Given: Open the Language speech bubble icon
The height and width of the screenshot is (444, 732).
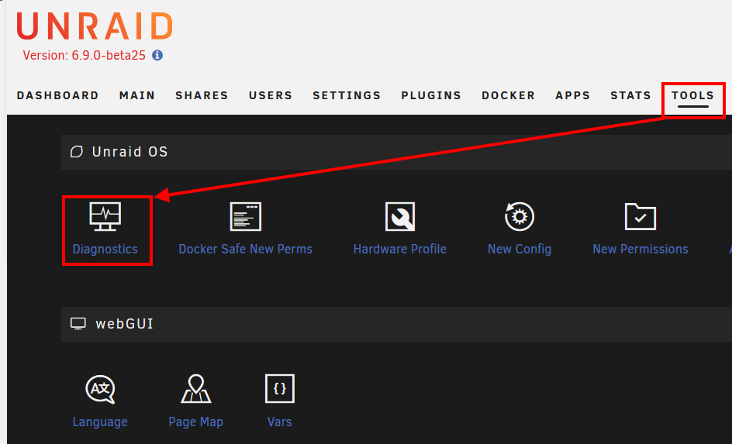Looking at the screenshot, I should pos(100,389).
